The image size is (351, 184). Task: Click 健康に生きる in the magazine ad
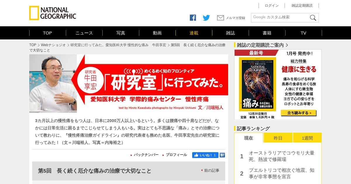pos(299,70)
